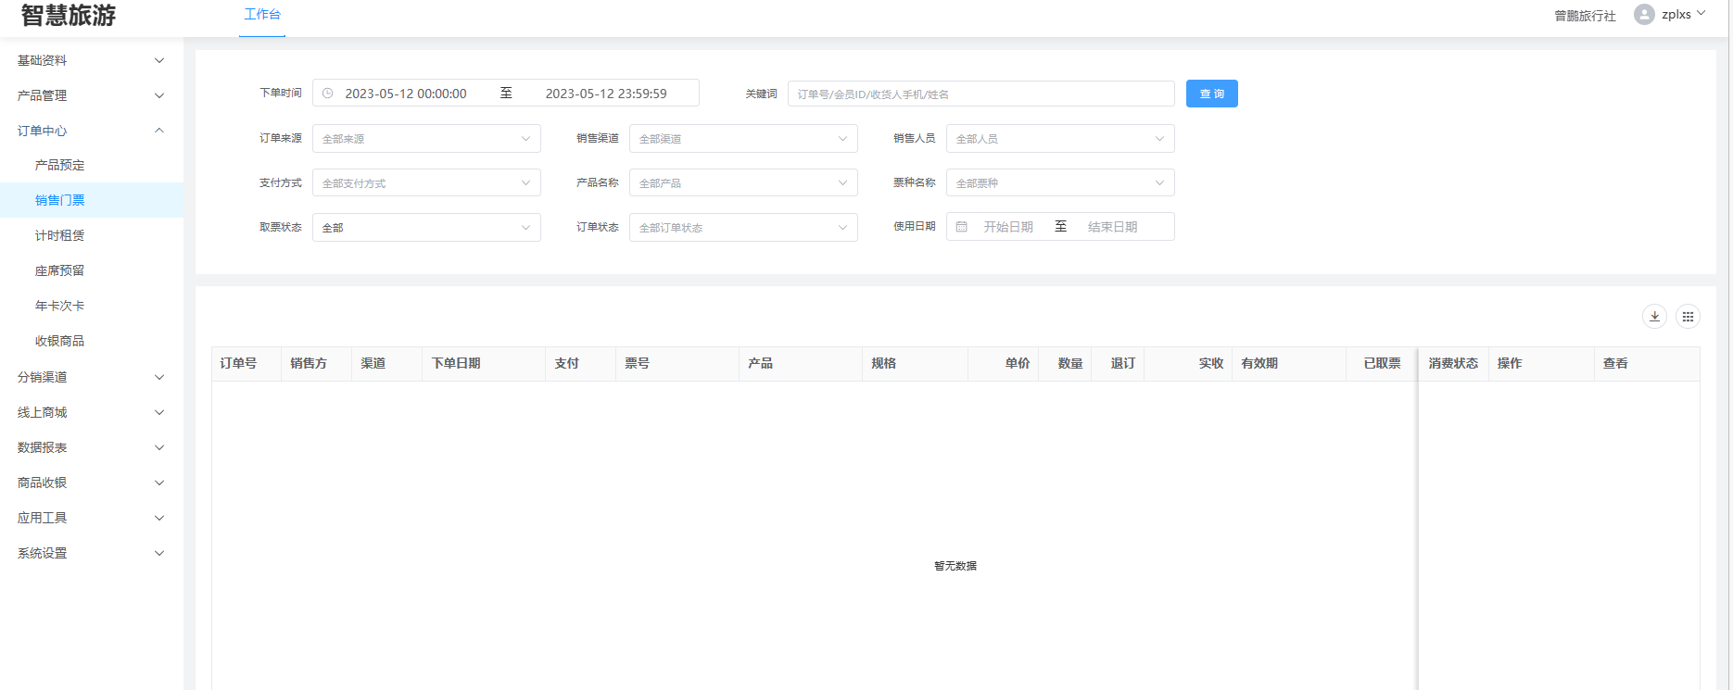Image resolution: width=1733 pixels, height=690 pixels.
Task: Open the 销售渠道 dropdown
Action: click(742, 139)
